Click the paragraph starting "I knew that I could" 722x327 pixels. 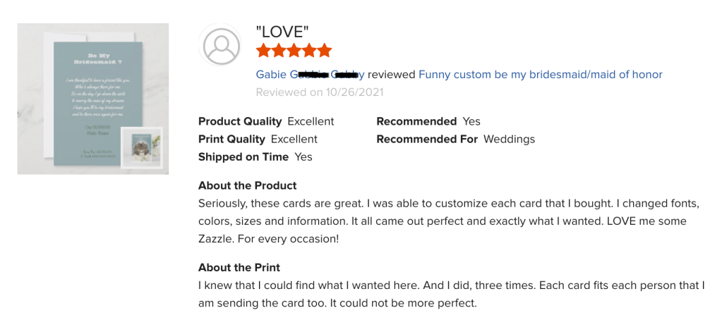(451, 295)
